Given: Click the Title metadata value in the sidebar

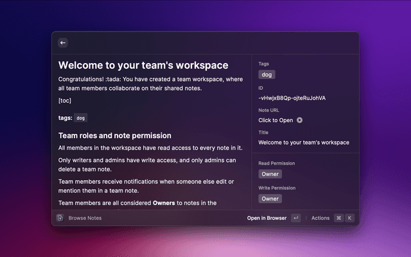Looking at the screenshot, I should coord(303,142).
